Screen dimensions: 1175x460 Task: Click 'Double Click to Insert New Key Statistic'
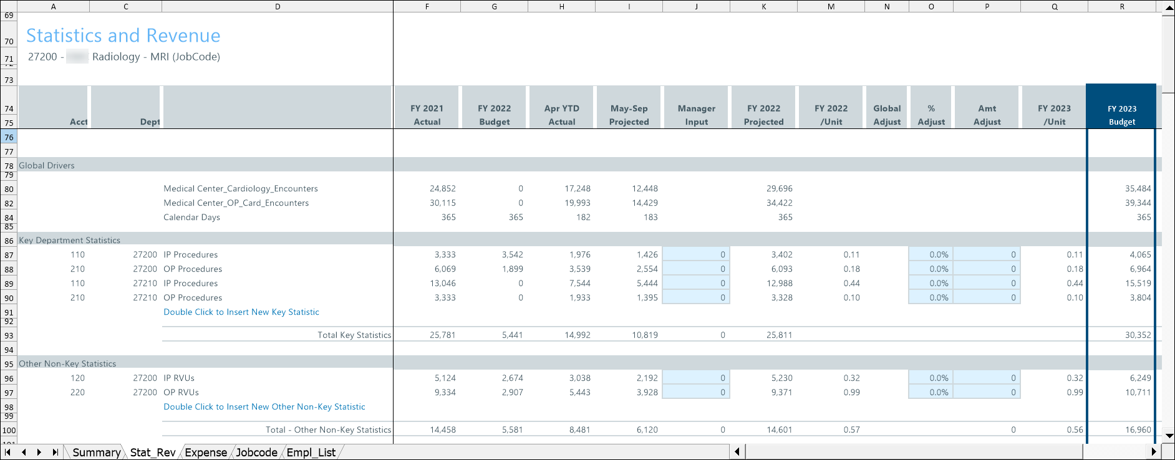tap(241, 312)
